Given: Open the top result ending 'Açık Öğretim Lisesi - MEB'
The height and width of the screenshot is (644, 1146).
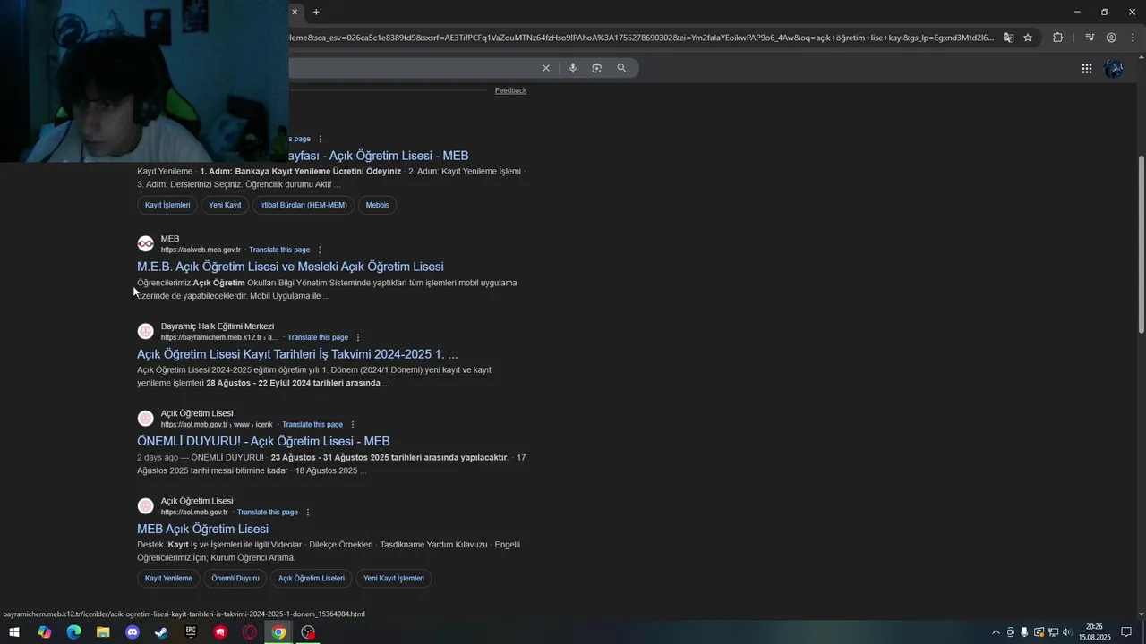Looking at the screenshot, I should [x=379, y=156].
